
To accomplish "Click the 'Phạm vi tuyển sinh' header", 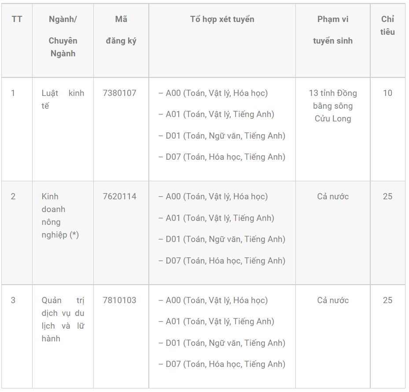I will pos(333,30).
